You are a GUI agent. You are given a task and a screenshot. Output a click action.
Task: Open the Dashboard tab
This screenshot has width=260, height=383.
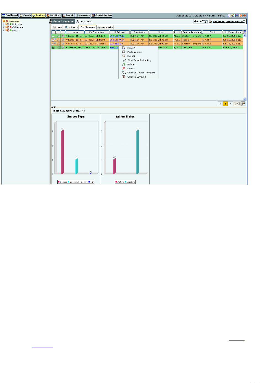10,15
